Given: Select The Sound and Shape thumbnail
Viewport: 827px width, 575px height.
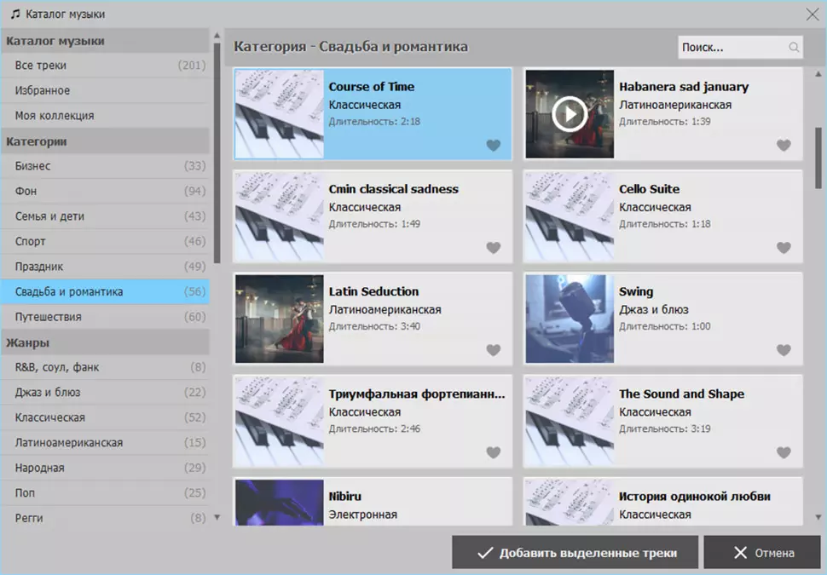Looking at the screenshot, I should 570,421.
